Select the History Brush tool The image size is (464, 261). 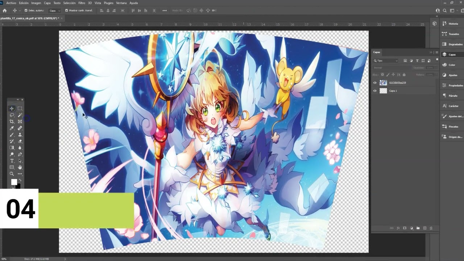[x=12, y=141]
